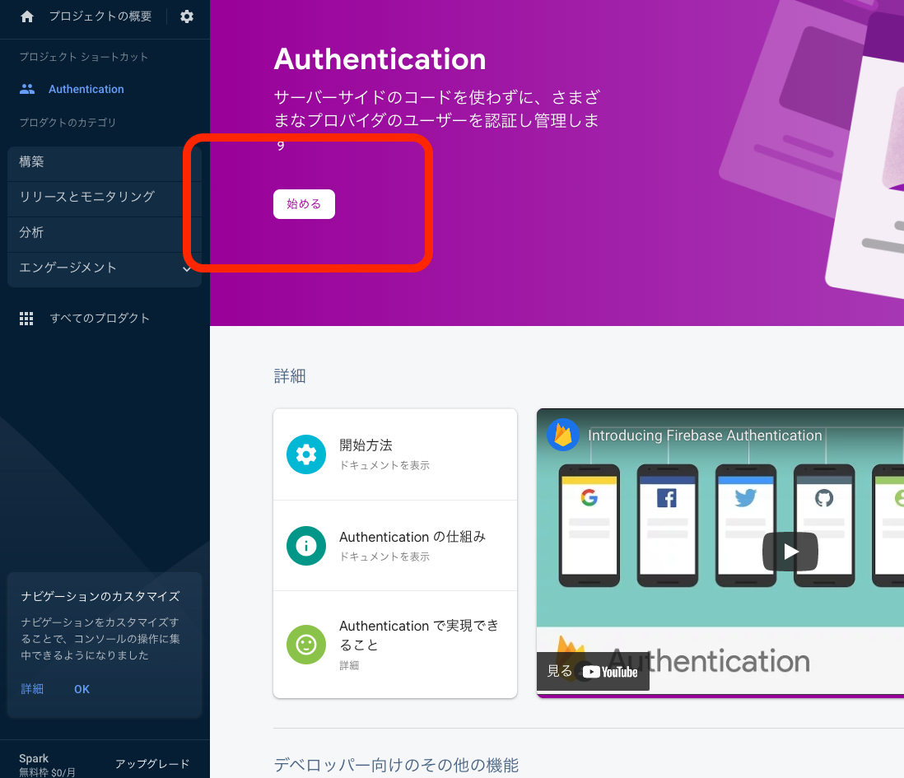The height and width of the screenshot is (778, 904).
Task: Play the Introducing Firebase Authentication video
Action: tap(790, 552)
